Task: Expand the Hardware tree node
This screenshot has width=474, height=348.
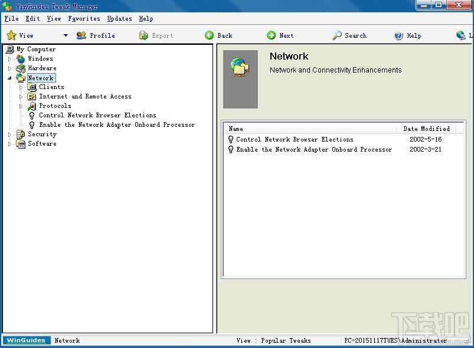Action: 9,68
